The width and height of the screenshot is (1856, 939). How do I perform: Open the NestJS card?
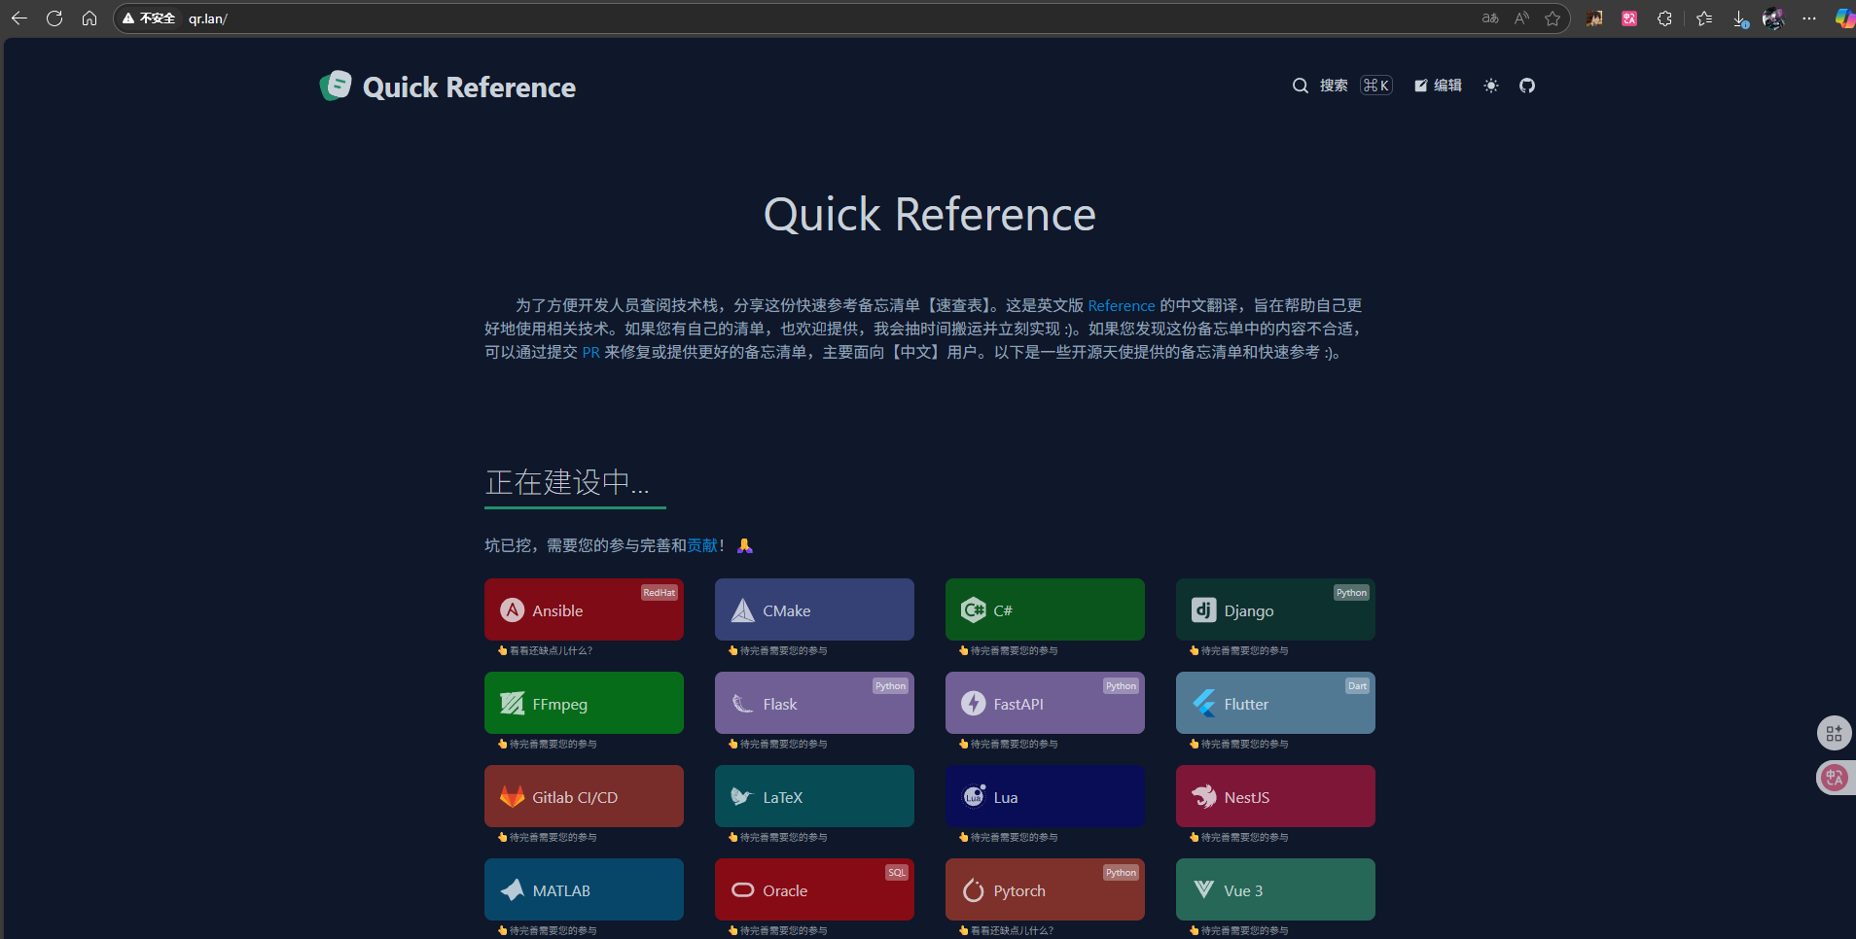[1275, 796]
